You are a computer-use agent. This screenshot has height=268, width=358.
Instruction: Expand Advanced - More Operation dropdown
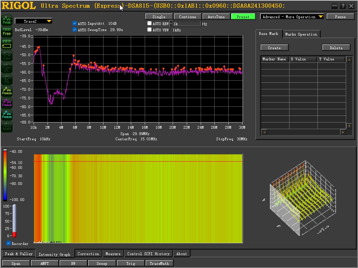click(x=292, y=17)
